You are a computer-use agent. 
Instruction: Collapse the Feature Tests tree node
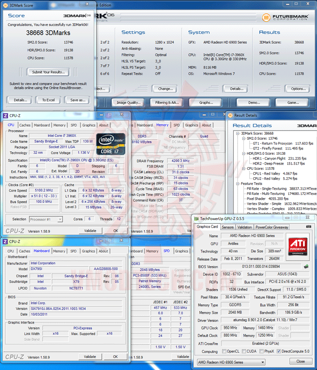(238, 183)
